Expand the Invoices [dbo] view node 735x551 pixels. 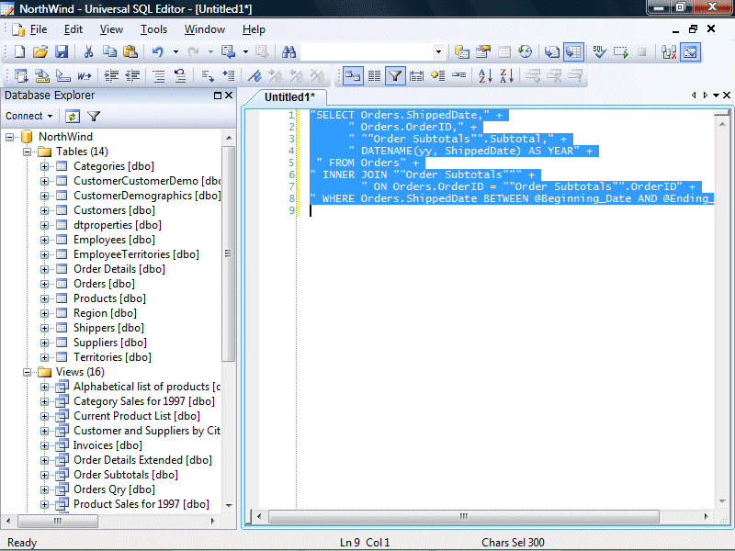coord(44,445)
